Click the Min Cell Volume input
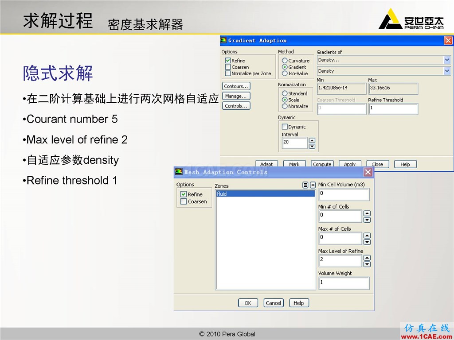 tap(344, 194)
